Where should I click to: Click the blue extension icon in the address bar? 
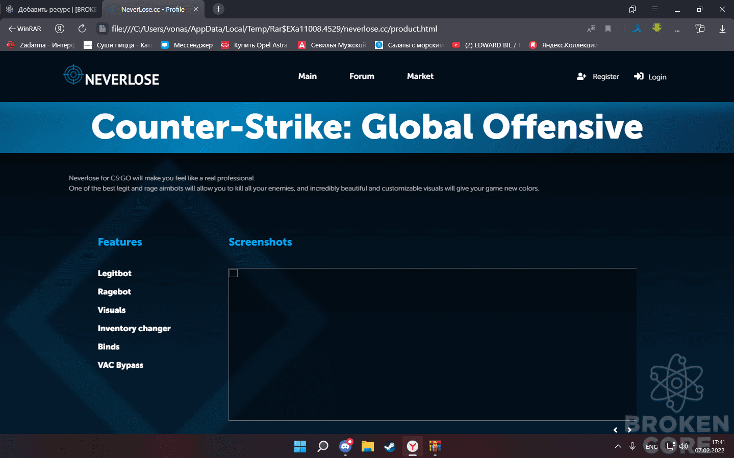pyautogui.click(x=637, y=29)
